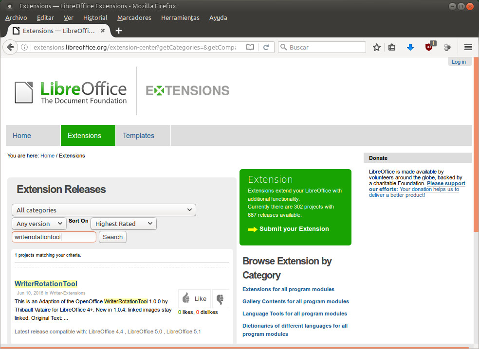479x349 pixels.
Task: Open the Historial menu
Action: (95, 17)
